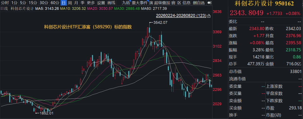
Task: Switch to the 季 quarterly chart
Action: pos(82,3)
